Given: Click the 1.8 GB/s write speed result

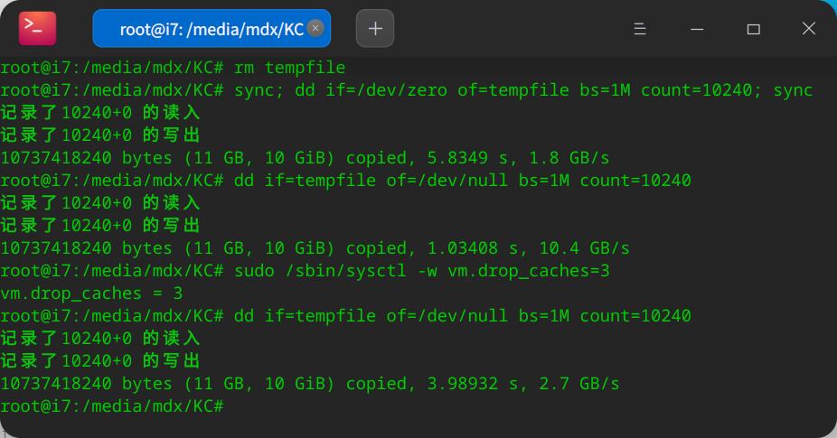Looking at the screenshot, I should click(569, 158).
